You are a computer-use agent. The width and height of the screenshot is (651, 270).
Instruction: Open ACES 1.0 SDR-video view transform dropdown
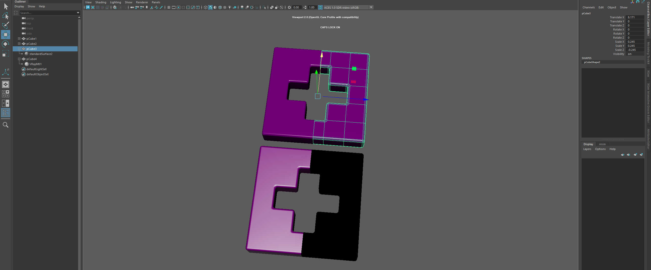click(x=371, y=7)
